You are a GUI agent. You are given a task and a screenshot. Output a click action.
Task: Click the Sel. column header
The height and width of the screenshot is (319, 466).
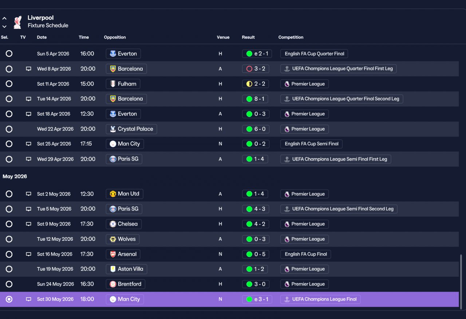click(5, 37)
